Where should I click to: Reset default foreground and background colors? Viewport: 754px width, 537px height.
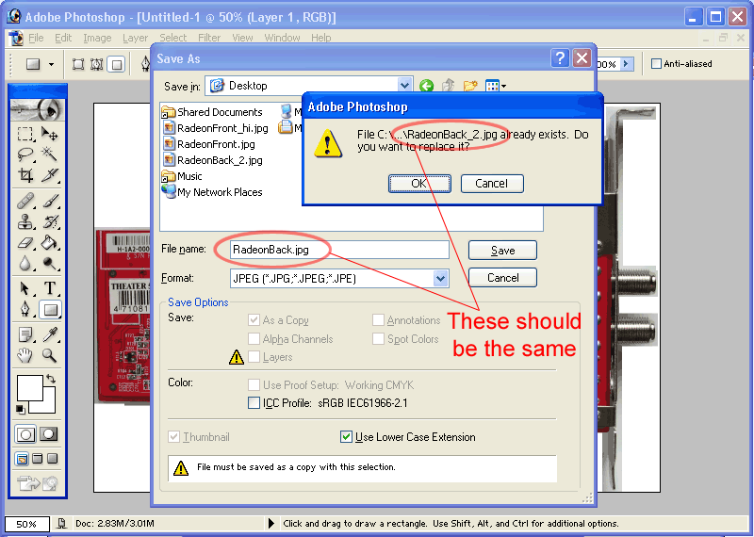[20, 409]
